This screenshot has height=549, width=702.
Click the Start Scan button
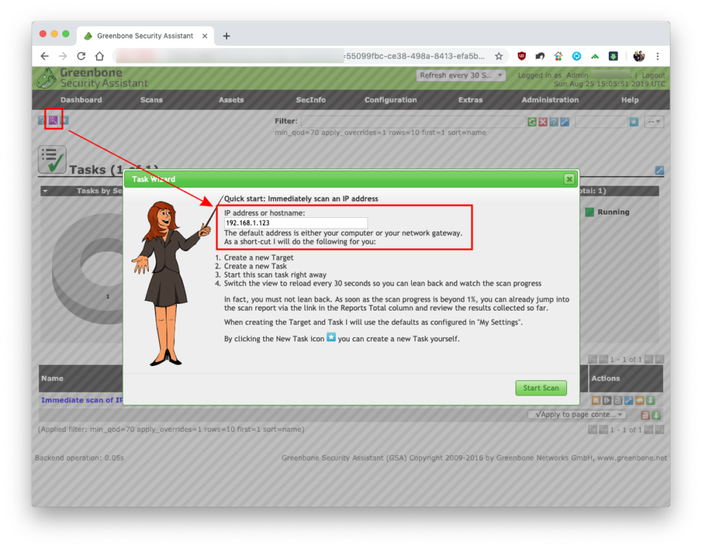click(x=541, y=388)
